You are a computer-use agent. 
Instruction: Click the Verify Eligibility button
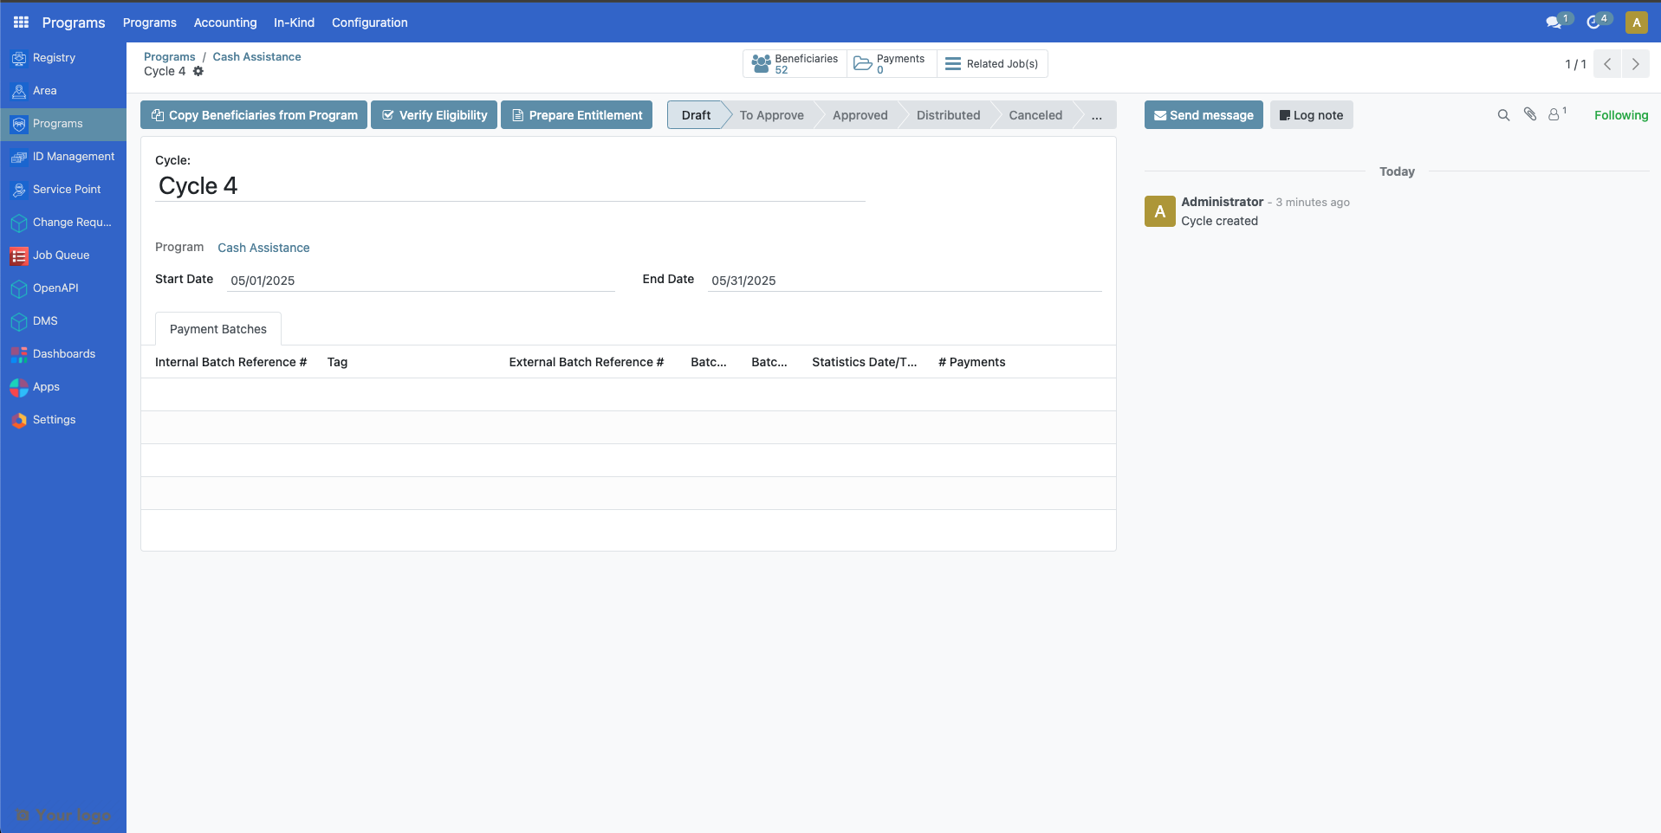point(433,114)
